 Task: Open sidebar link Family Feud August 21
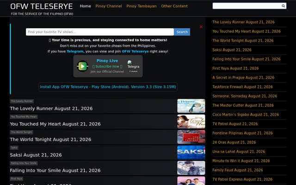[237, 170]
